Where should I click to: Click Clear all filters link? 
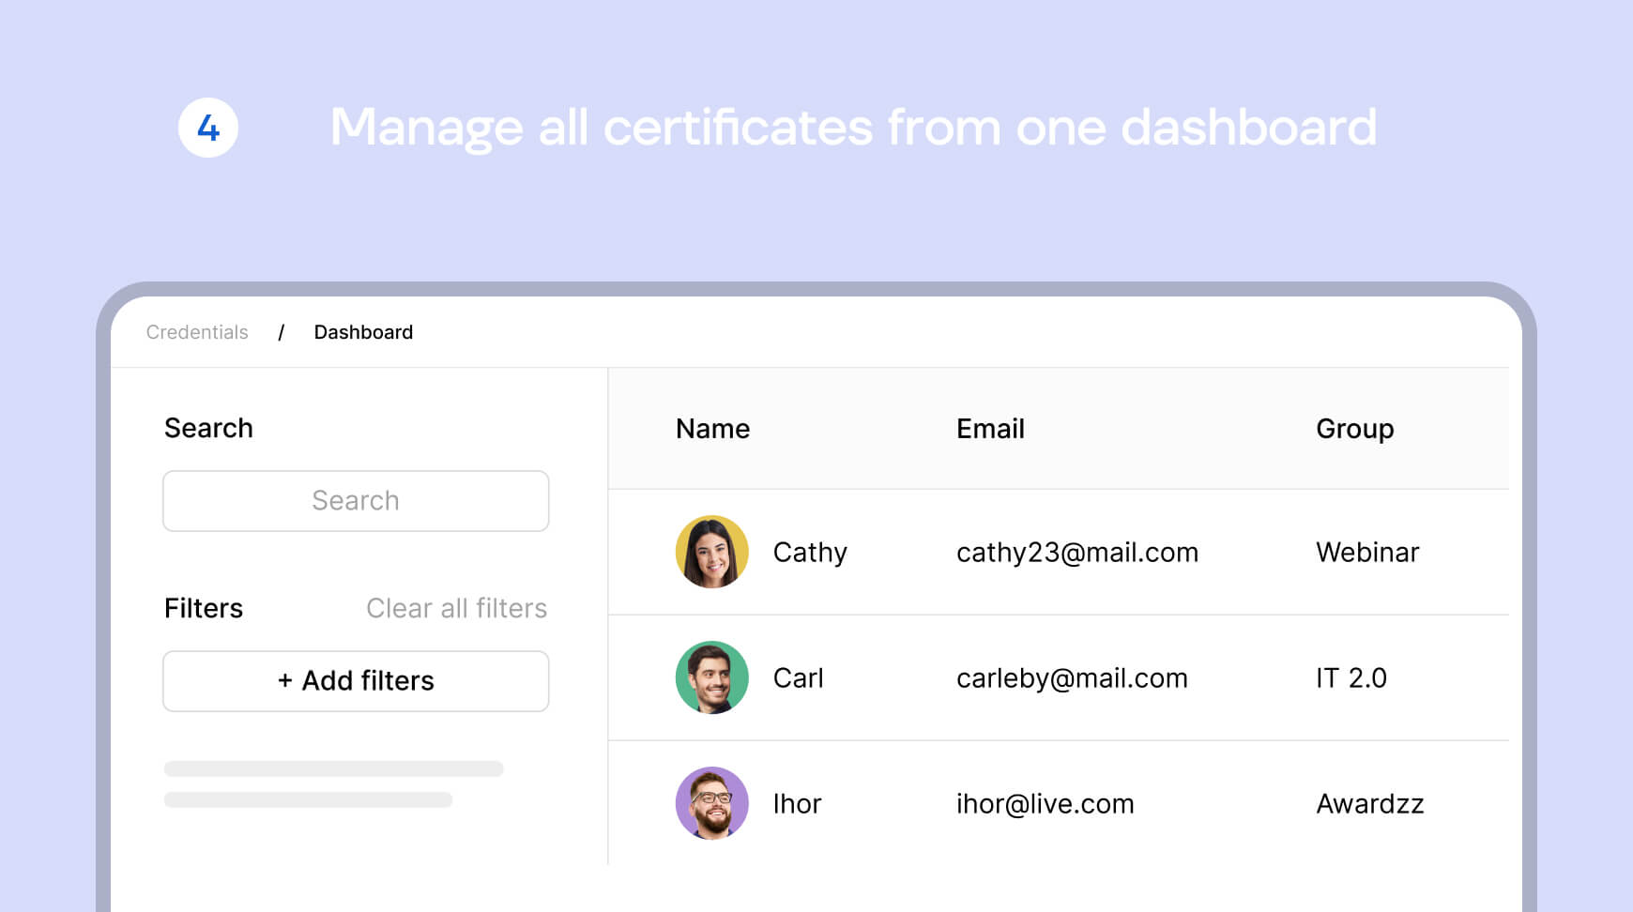pos(456,608)
